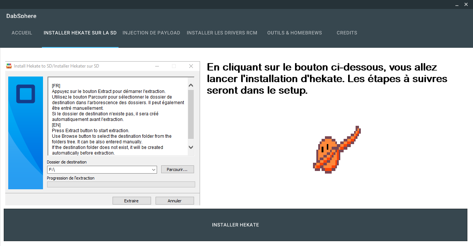The height and width of the screenshot is (246, 473).
Task: Click the installer dialog close X
Action: 191,66
